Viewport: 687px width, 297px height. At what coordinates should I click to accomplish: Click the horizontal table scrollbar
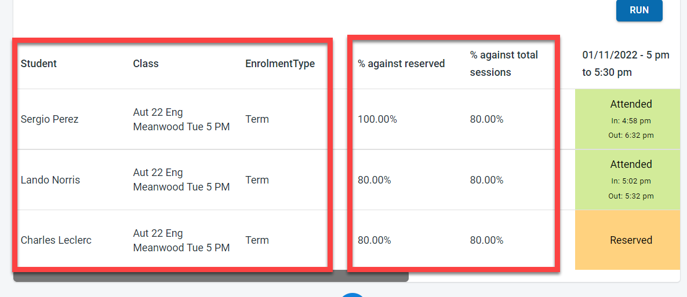coord(210,277)
